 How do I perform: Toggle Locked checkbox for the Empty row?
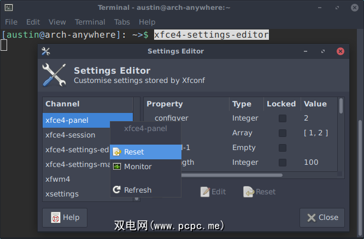pyautogui.click(x=283, y=147)
